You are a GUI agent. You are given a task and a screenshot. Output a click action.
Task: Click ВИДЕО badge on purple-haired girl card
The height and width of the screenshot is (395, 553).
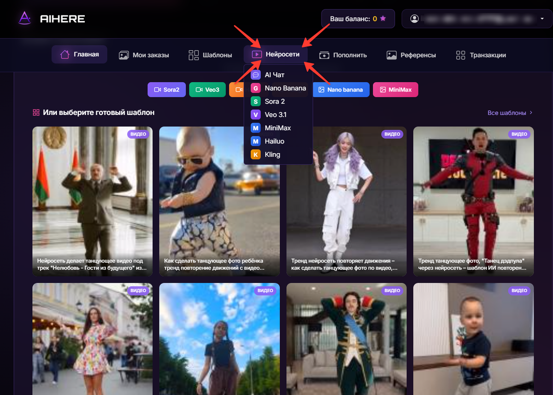click(x=392, y=134)
